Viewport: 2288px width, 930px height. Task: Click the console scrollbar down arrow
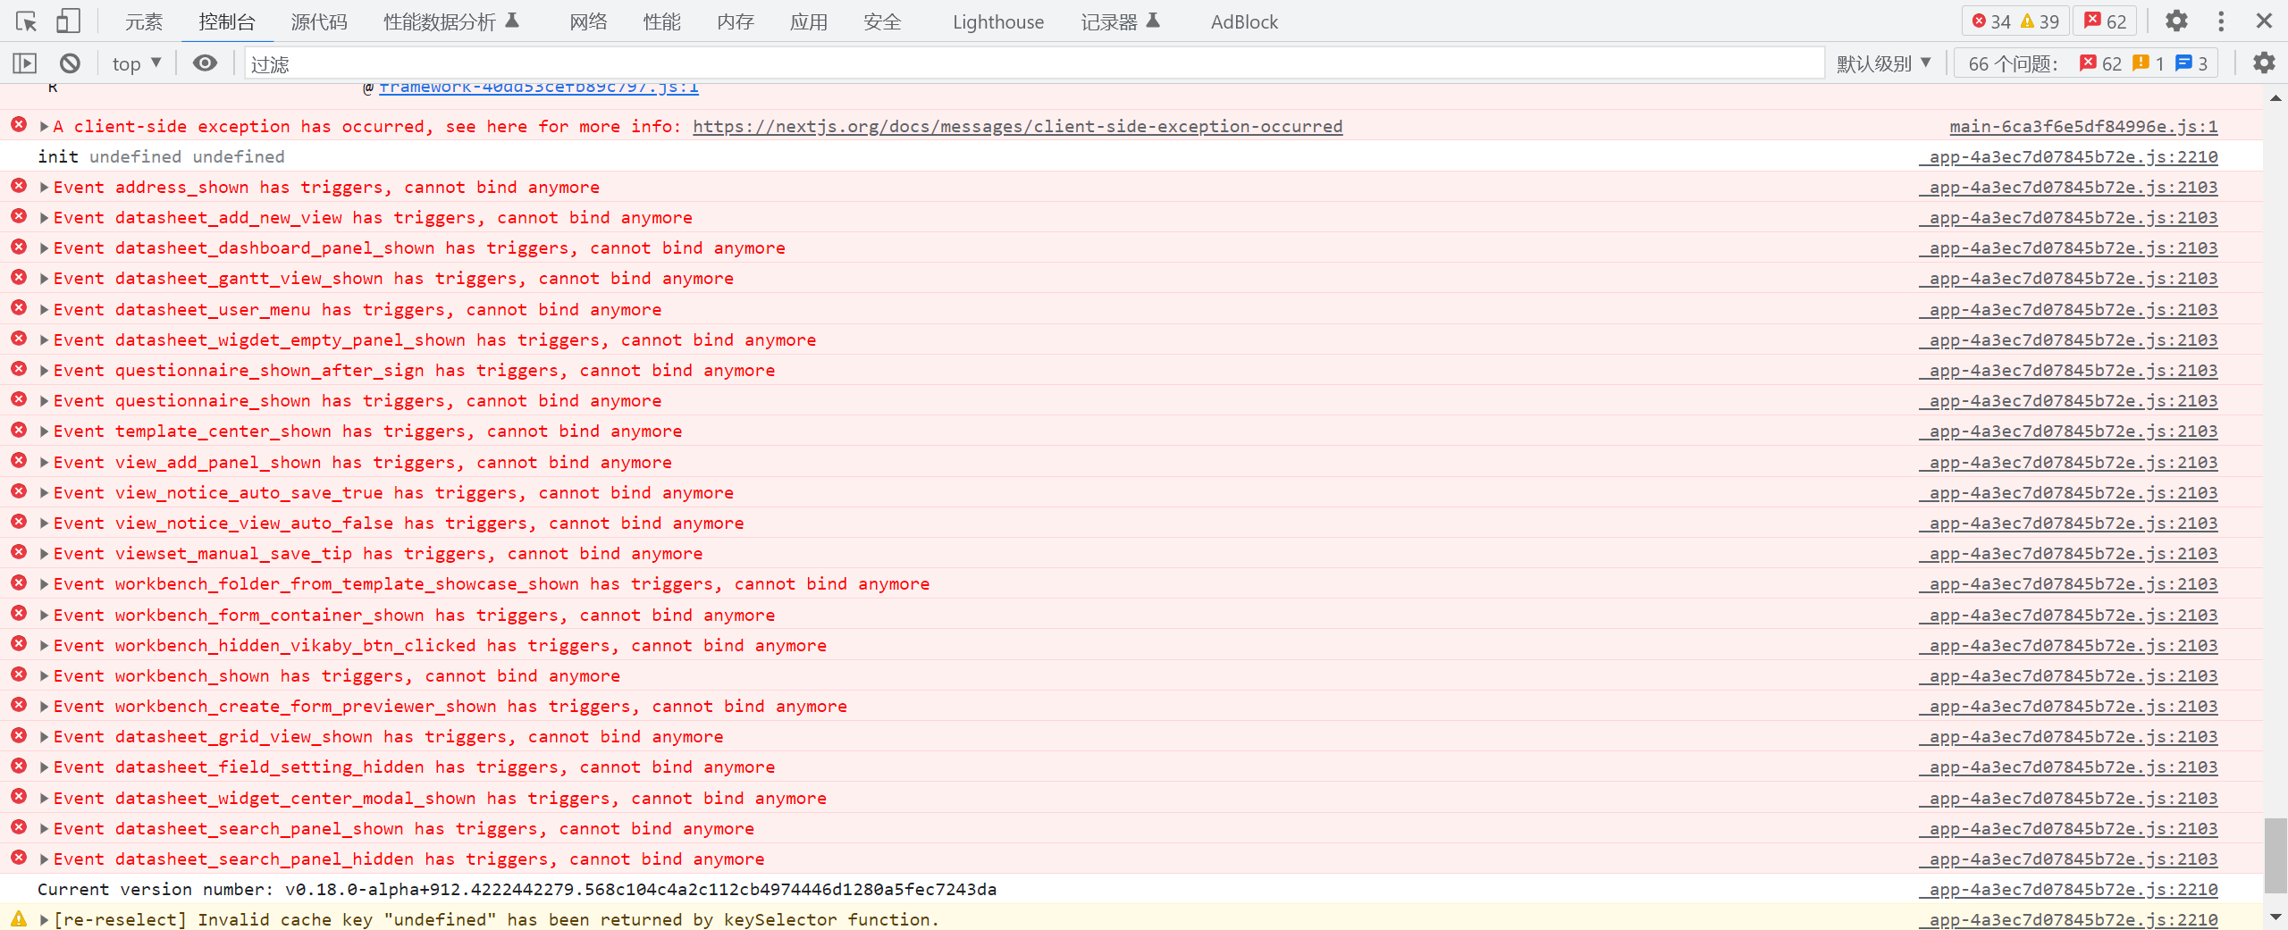tap(2275, 917)
